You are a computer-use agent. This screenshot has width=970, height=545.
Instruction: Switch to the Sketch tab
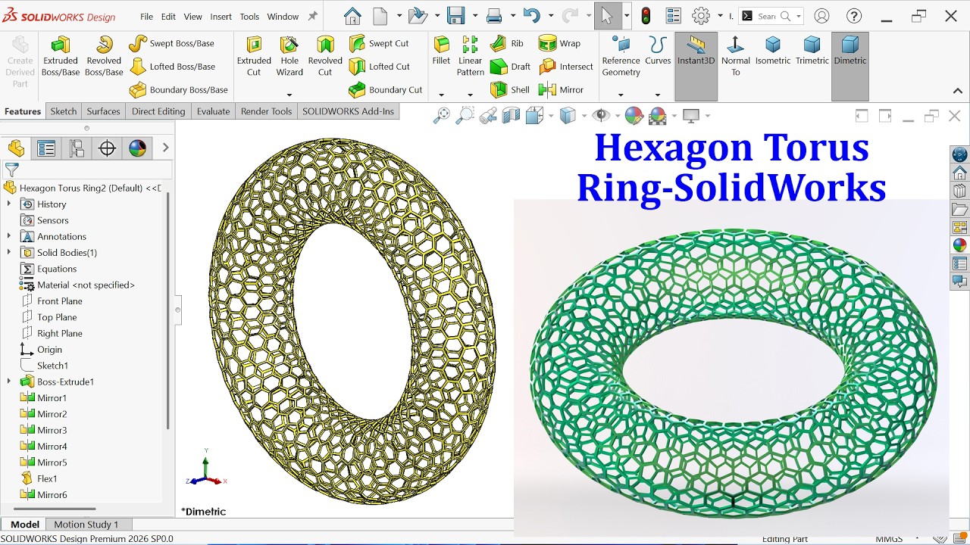click(x=64, y=111)
